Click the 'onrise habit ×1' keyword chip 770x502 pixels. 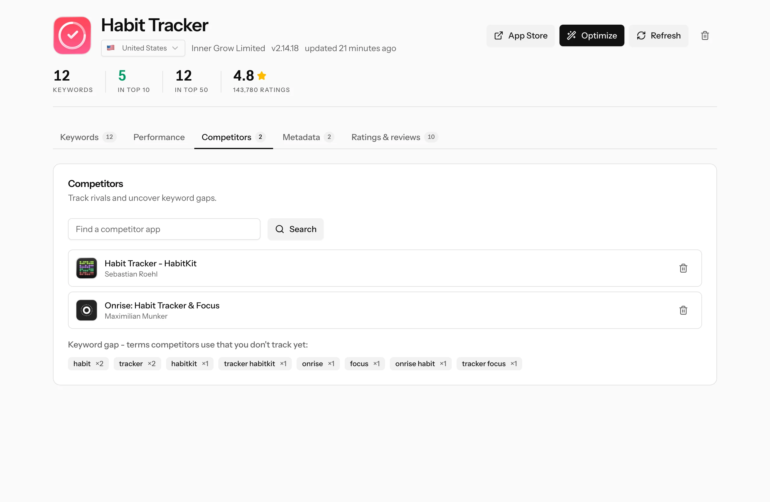pyautogui.click(x=420, y=364)
